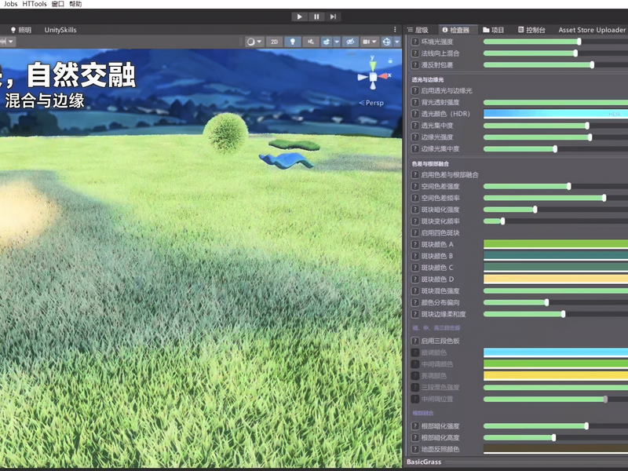Click help icon beside 根部暗化强度
The height and width of the screenshot is (471, 628).
[x=415, y=426]
